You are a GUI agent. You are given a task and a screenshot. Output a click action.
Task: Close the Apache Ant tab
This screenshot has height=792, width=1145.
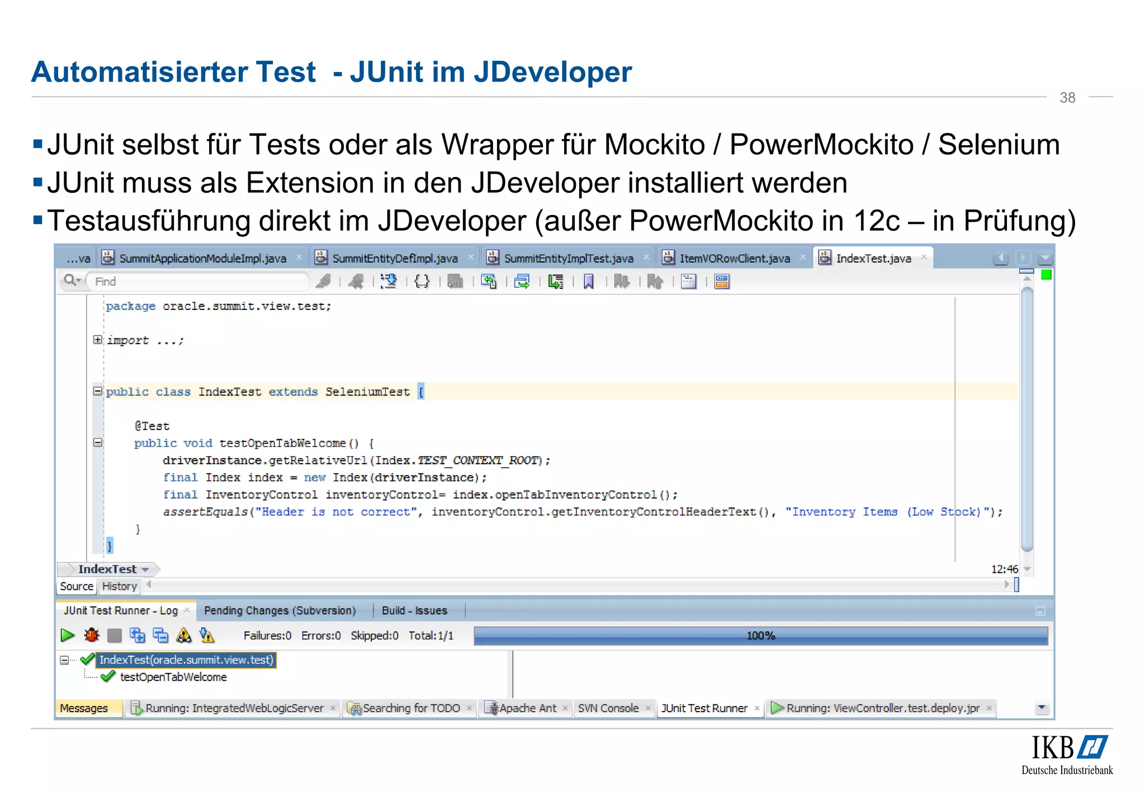click(565, 708)
